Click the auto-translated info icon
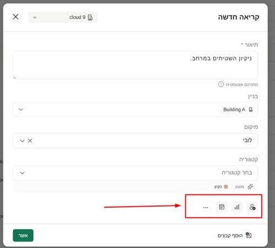The height and width of the screenshot is (248, 275). (221, 84)
